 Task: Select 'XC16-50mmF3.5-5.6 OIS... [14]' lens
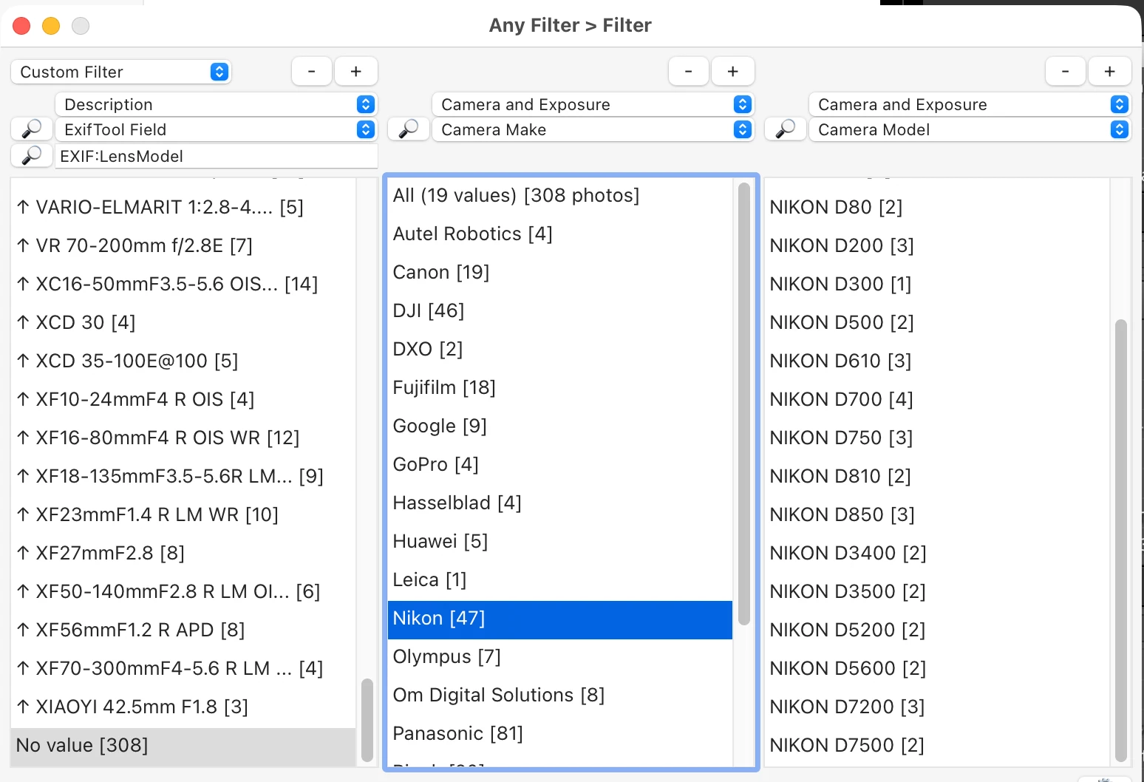tap(183, 284)
